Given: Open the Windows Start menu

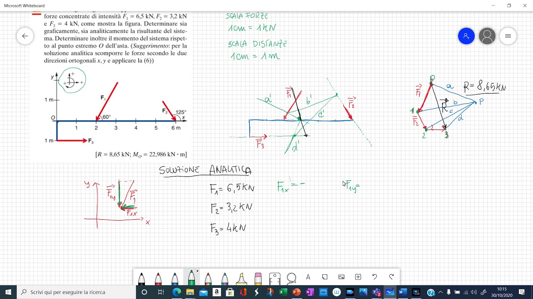Looking at the screenshot, I should coord(8,292).
